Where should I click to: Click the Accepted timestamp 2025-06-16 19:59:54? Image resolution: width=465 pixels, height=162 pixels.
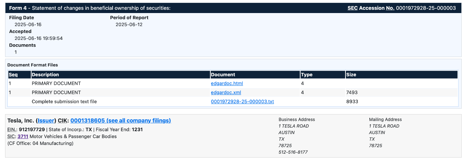[x=39, y=38]
